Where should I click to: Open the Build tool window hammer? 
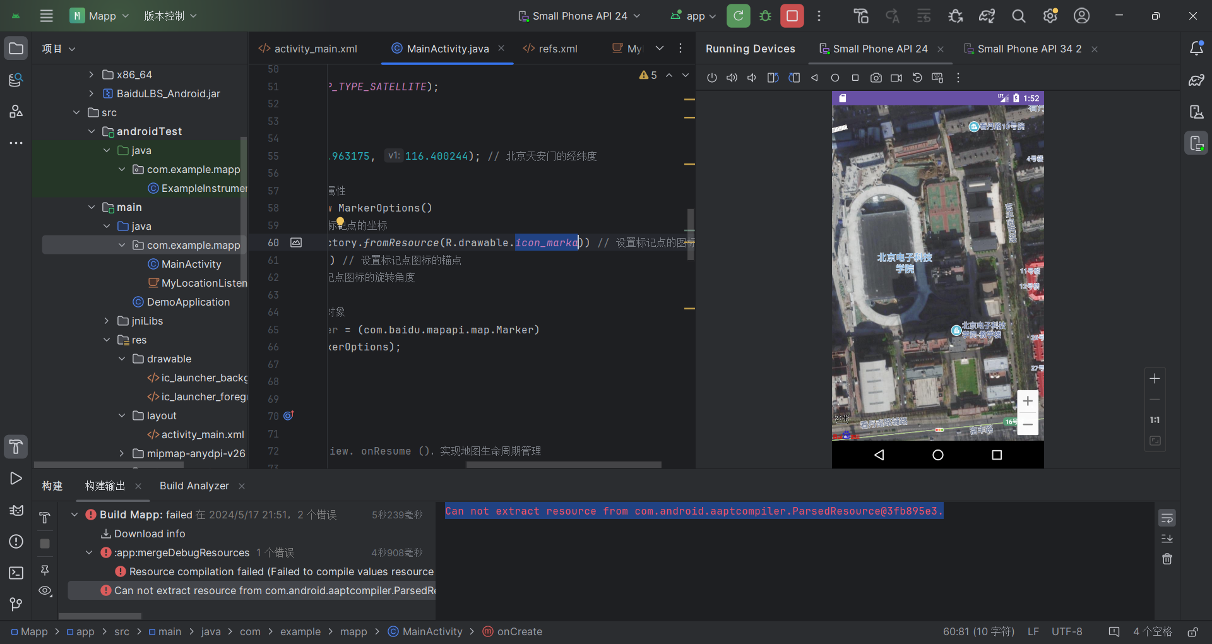click(16, 447)
